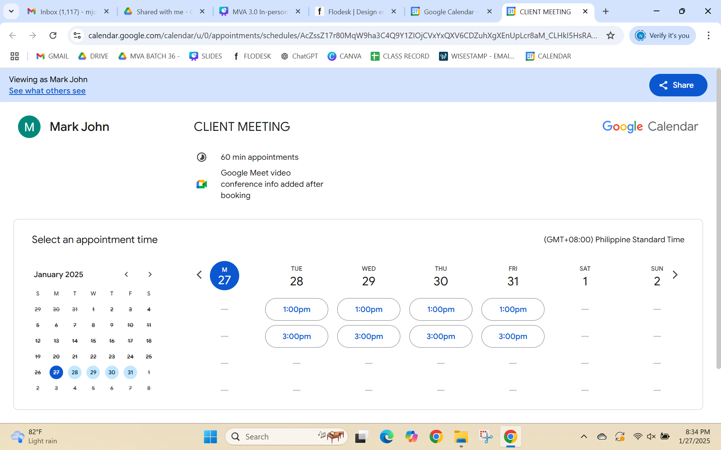Click See what others see link
Screen dimensions: 721x450
coord(47,91)
